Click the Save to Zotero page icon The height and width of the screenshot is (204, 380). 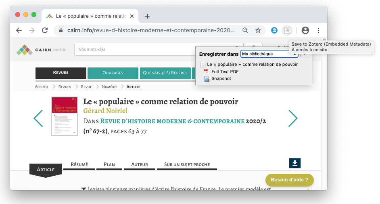(x=287, y=30)
